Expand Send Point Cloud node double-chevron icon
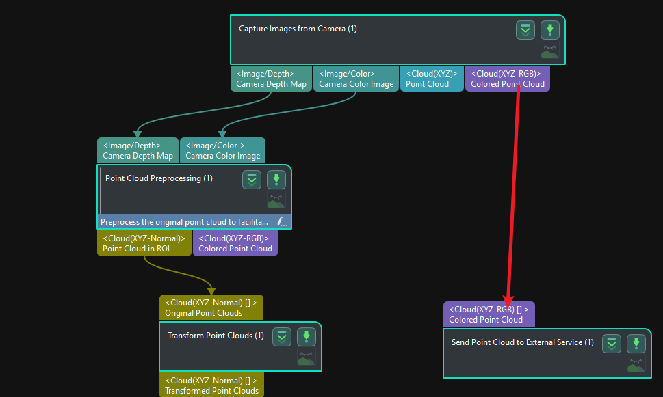663x397 pixels. click(612, 344)
